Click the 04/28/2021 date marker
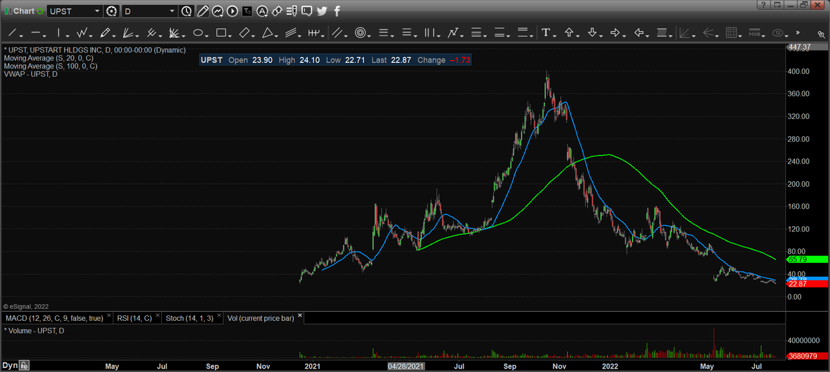 coord(406,365)
